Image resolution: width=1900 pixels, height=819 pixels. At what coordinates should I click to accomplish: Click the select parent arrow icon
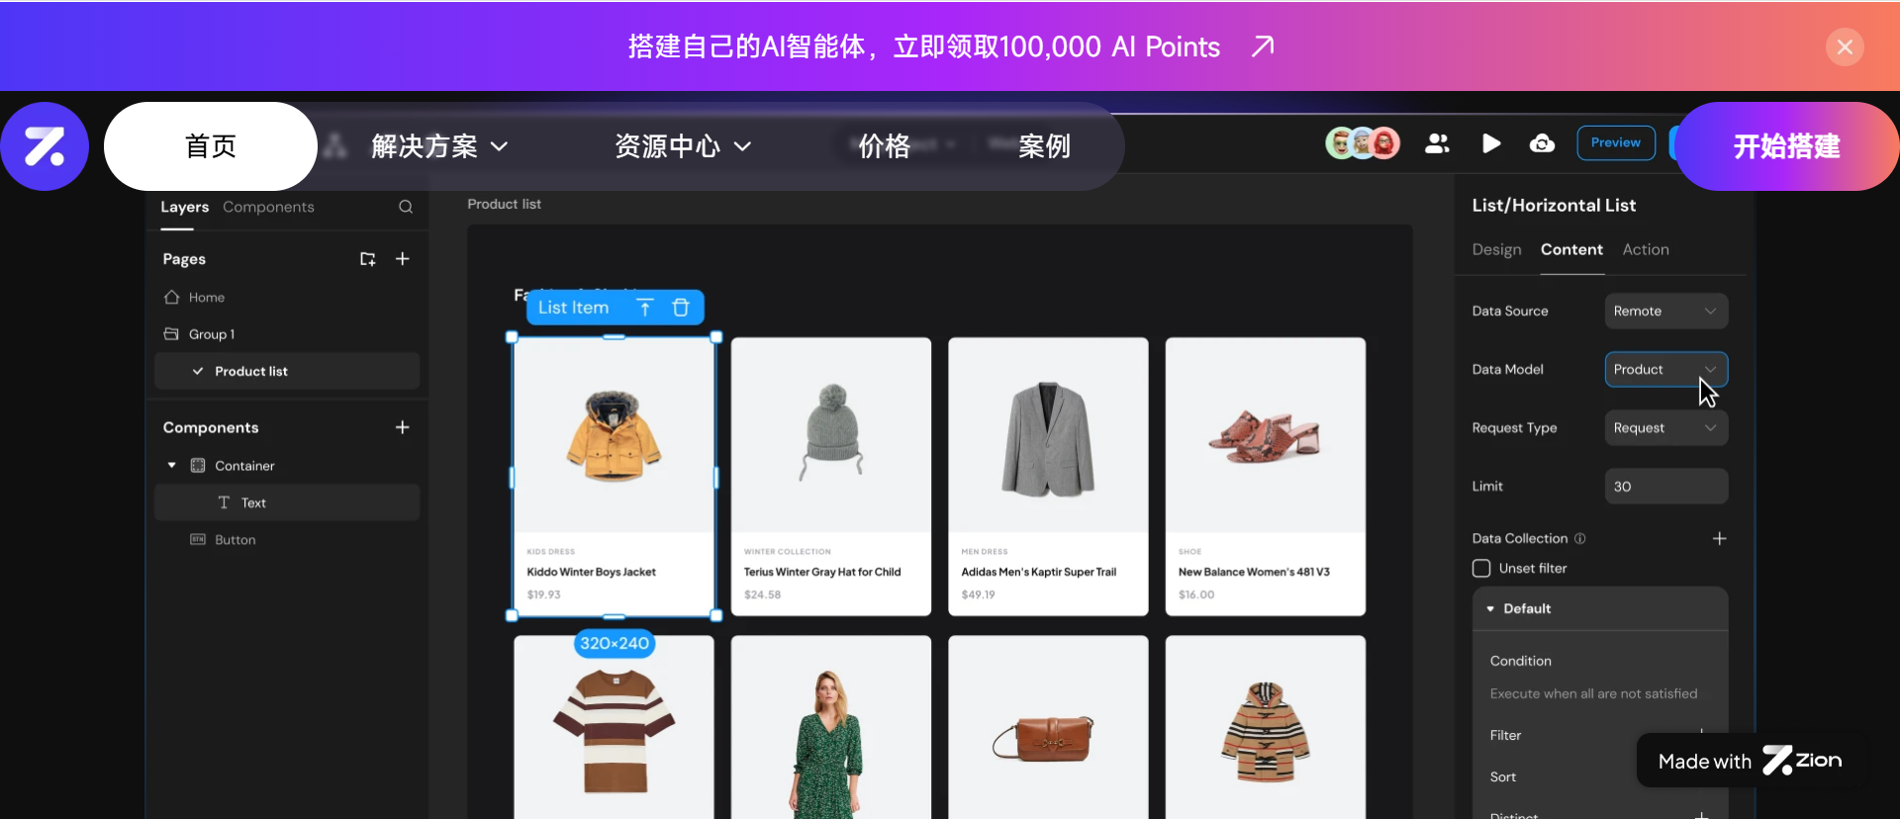pos(645,308)
